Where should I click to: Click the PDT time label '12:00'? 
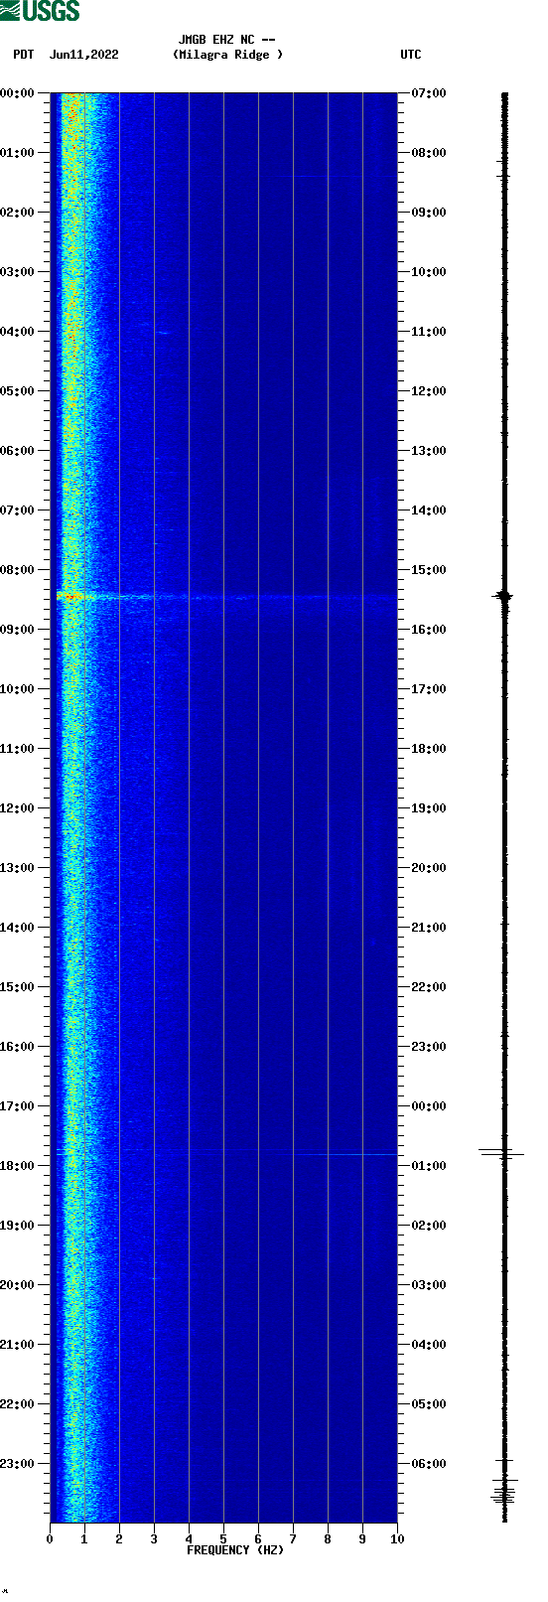click(x=18, y=808)
